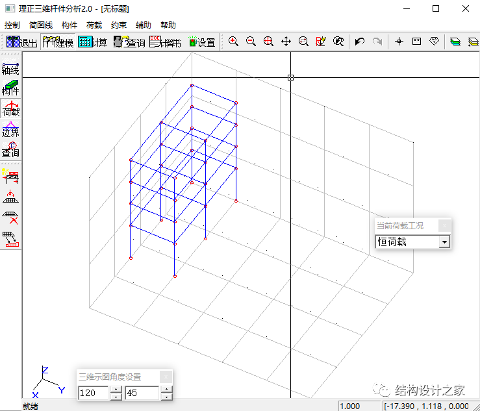Increase the 45 angle with up stepper
Screen dimensions: 480x411
(x=166, y=390)
